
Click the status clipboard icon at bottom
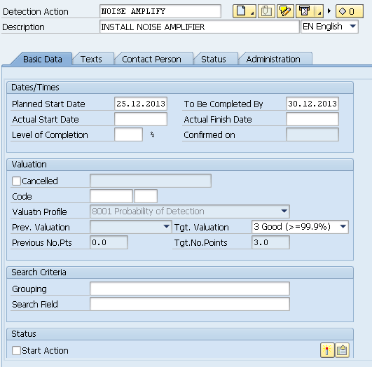pyautogui.click(x=342, y=350)
